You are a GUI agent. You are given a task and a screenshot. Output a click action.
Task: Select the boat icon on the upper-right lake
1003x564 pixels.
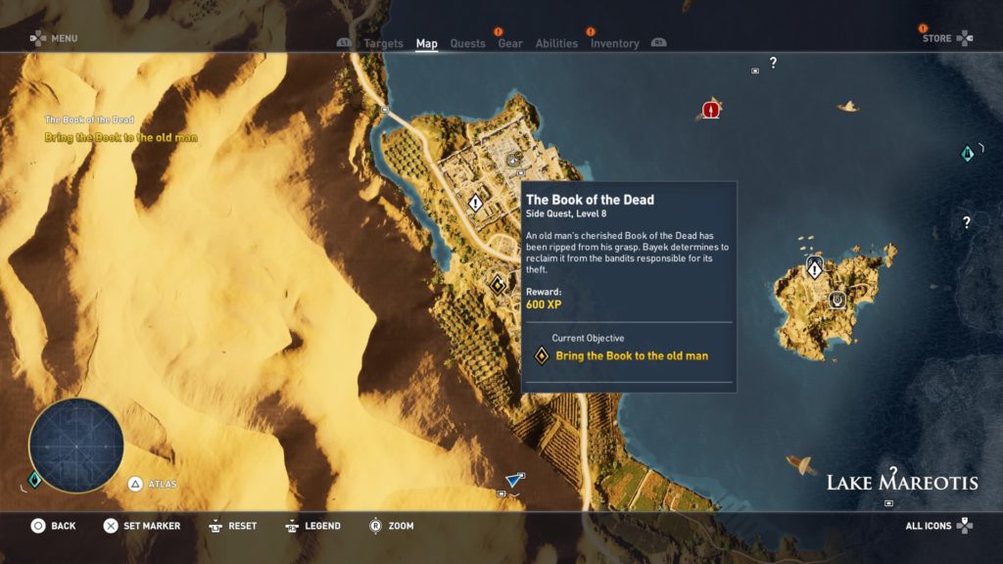[848, 106]
